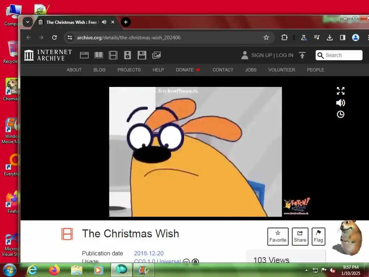
Task: Open the PROJECTS menu item
Action: (129, 70)
